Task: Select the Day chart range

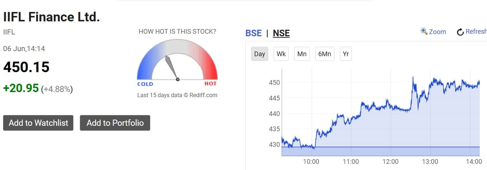Action: [x=259, y=54]
